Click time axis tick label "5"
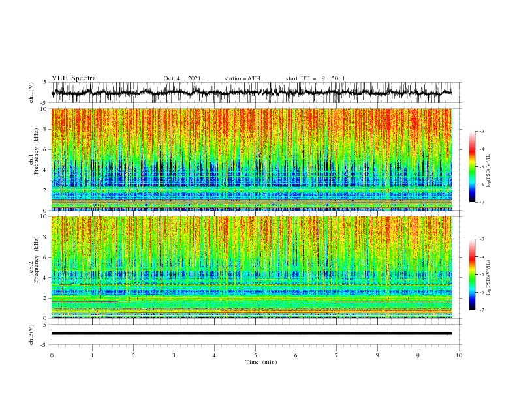Screen dimensions: 517x399 coord(255,355)
